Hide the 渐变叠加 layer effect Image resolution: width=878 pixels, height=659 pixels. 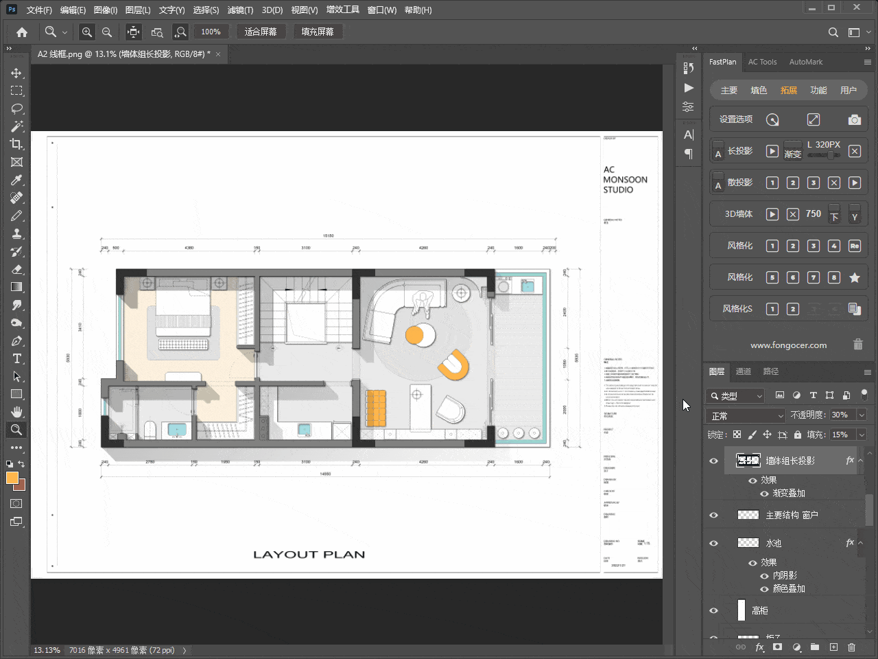coord(764,494)
